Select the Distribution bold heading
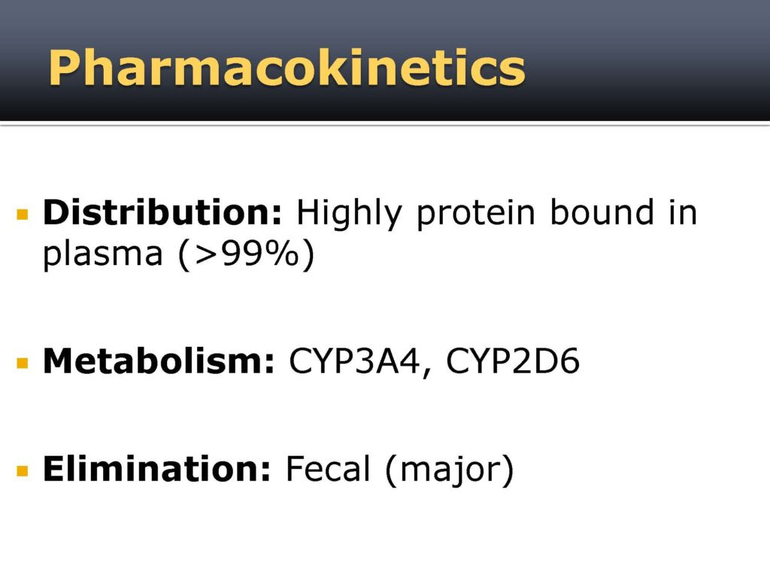Viewport: 770px width, 578px height. (x=162, y=212)
